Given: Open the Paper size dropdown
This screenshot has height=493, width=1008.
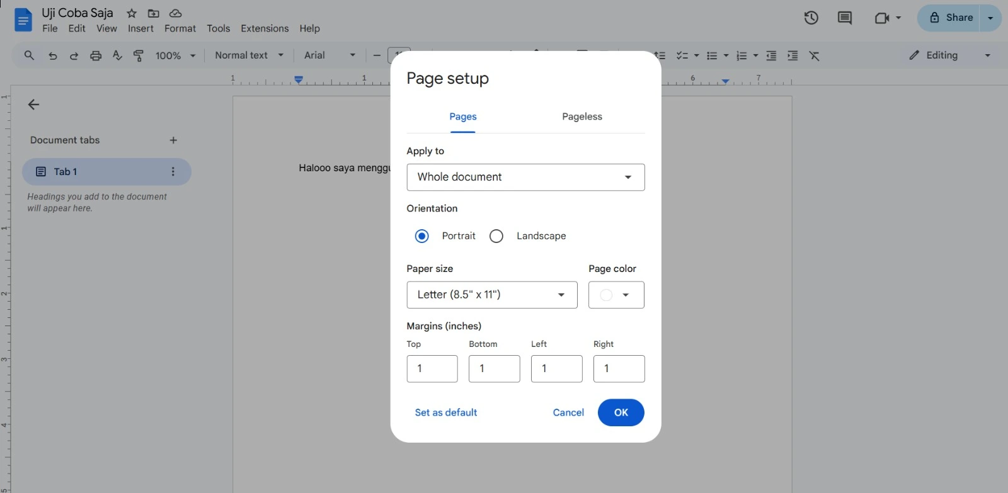Looking at the screenshot, I should click(x=491, y=295).
